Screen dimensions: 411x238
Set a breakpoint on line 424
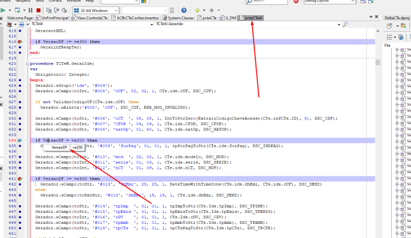(x=20, y=86)
